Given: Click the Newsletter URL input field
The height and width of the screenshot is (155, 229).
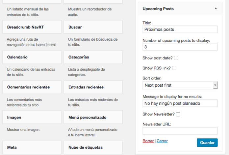Looking at the screenshot, I should pos(180,131).
